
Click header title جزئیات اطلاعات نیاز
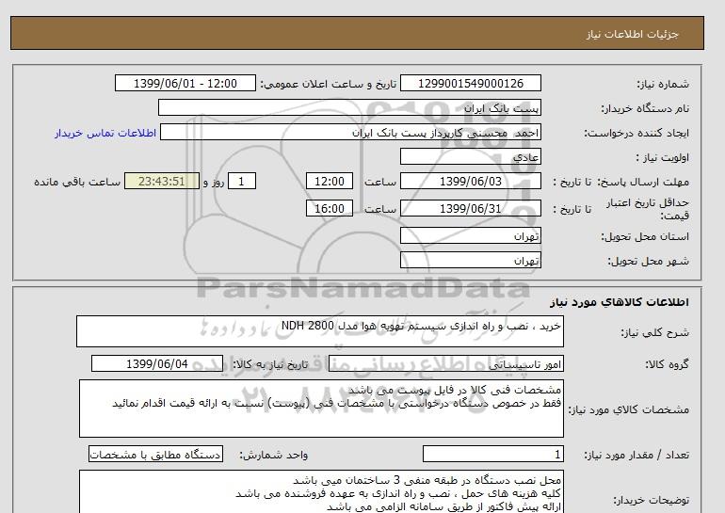632,34
